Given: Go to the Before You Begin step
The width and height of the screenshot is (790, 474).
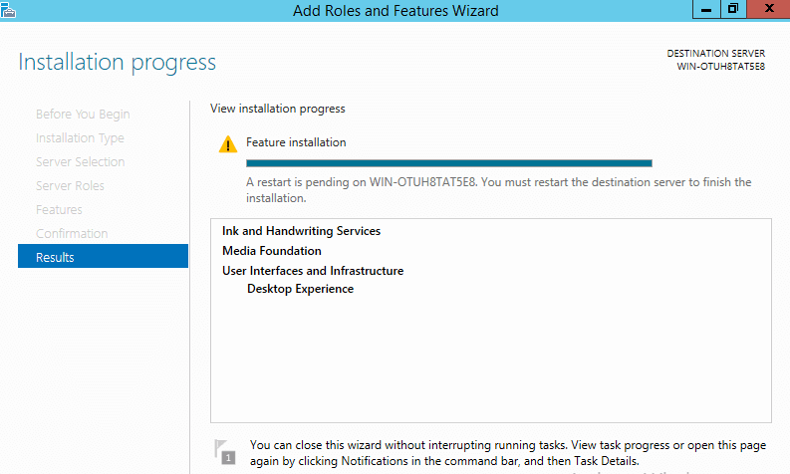Looking at the screenshot, I should tap(83, 115).
